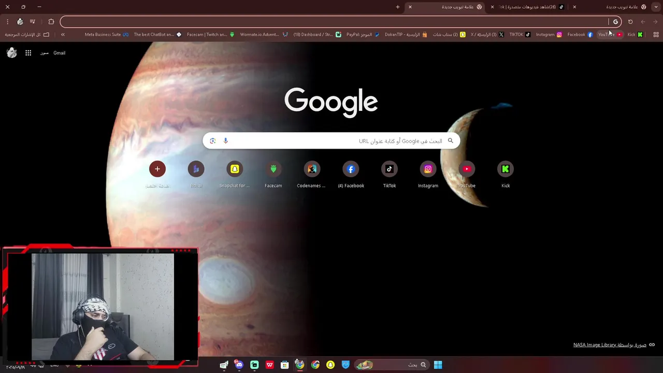Open the (4) Facebook shortcut tile
This screenshot has width=663, height=373.
[x=351, y=175]
